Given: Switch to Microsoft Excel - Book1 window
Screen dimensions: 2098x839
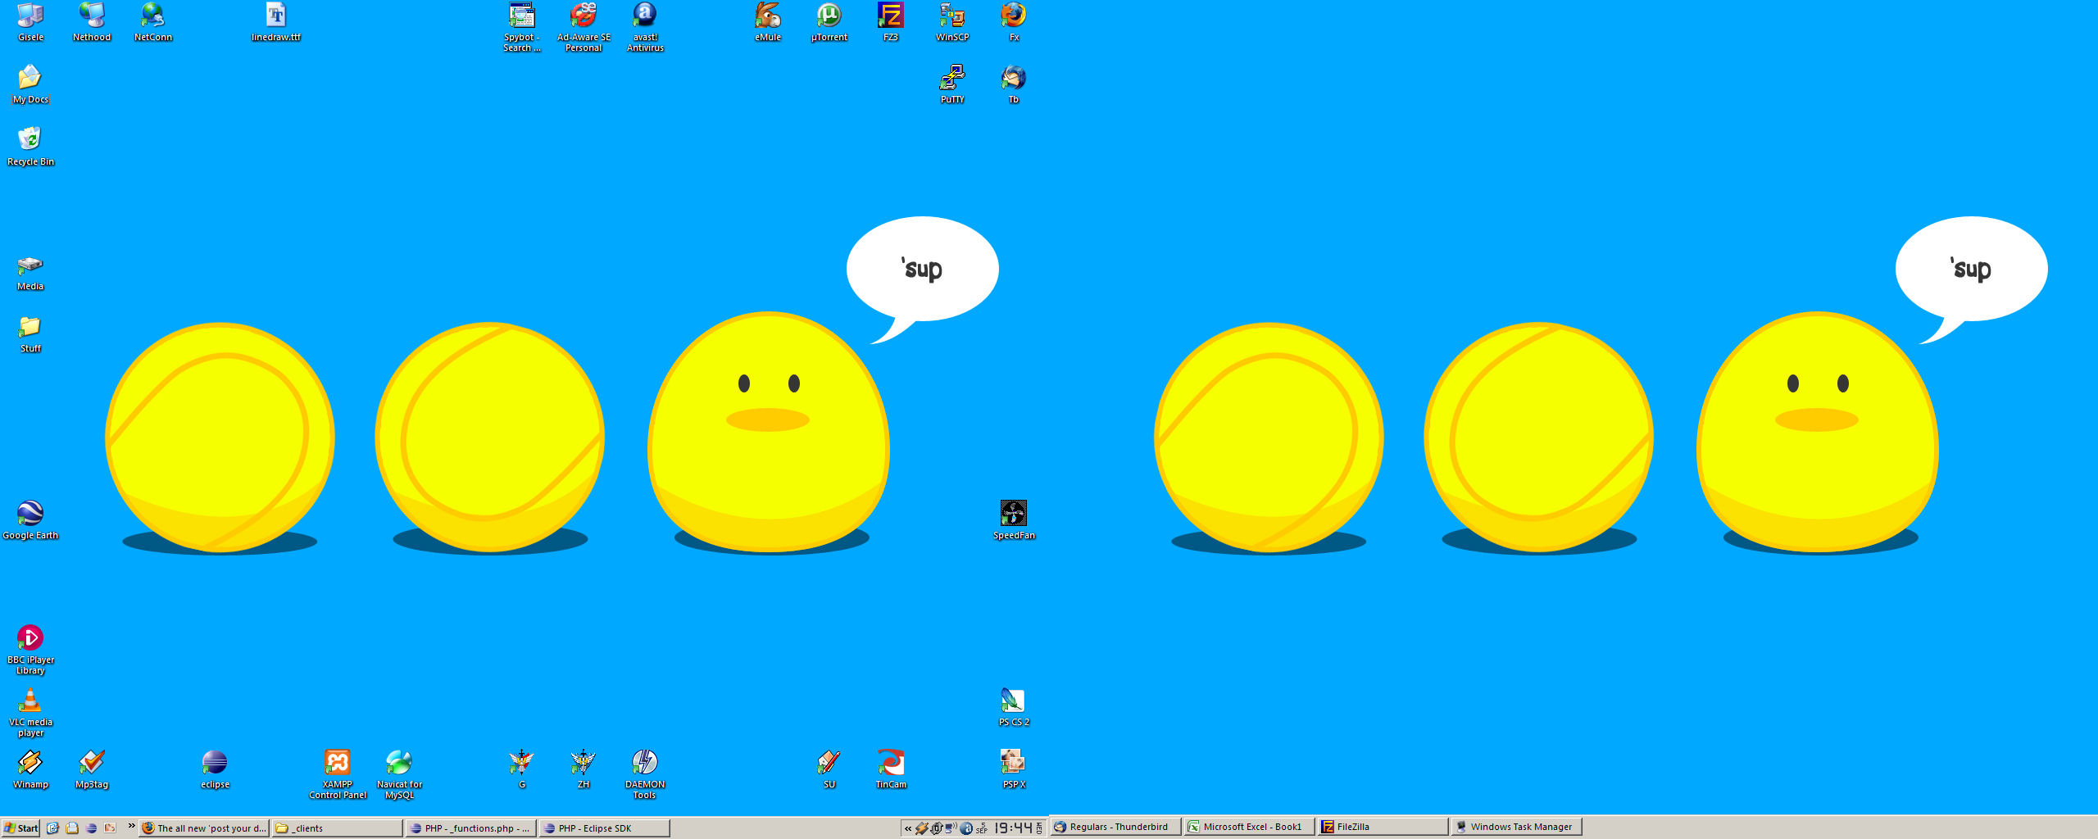Looking at the screenshot, I should [x=1250, y=827].
